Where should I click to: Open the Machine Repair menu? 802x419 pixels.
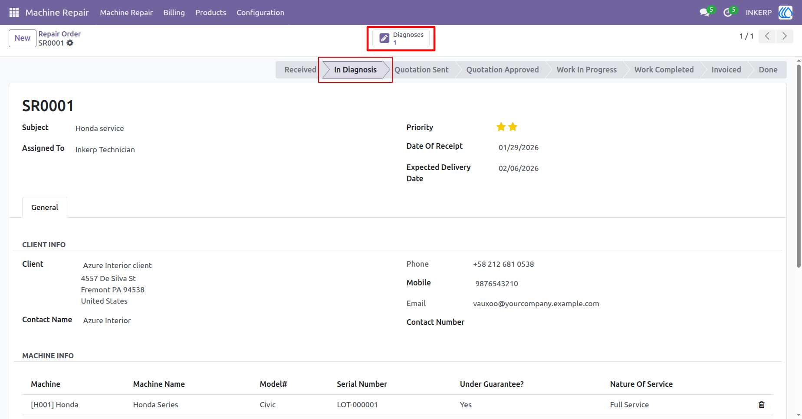coord(126,13)
